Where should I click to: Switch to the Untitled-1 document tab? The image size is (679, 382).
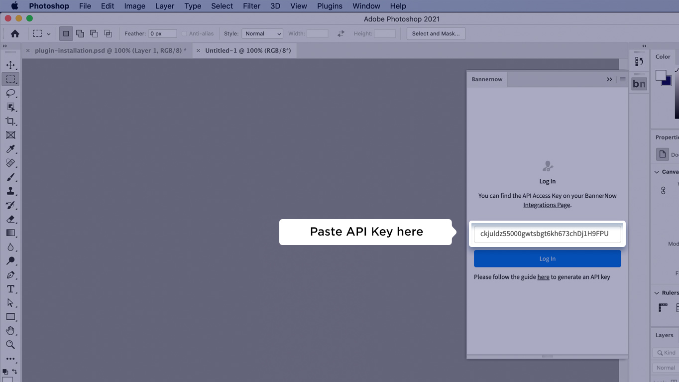[x=248, y=50]
